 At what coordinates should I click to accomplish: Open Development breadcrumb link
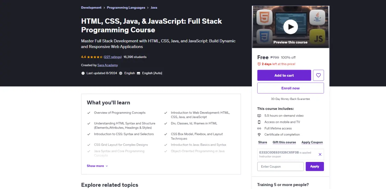pyautogui.click(x=91, y=8)
